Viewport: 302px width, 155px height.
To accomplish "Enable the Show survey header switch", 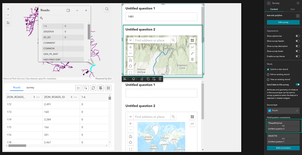I will 297,41.
